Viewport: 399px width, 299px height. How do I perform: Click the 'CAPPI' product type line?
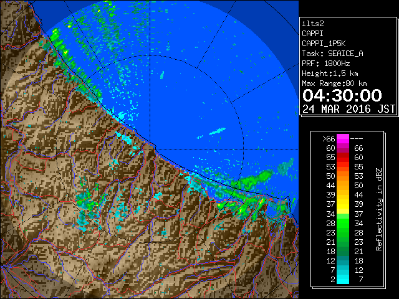pyautogui.click(x=312, y=34)
